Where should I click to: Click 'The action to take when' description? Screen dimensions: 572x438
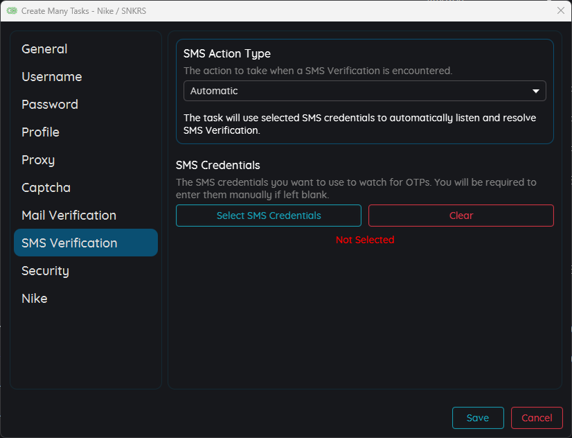(x=318, y=71)
